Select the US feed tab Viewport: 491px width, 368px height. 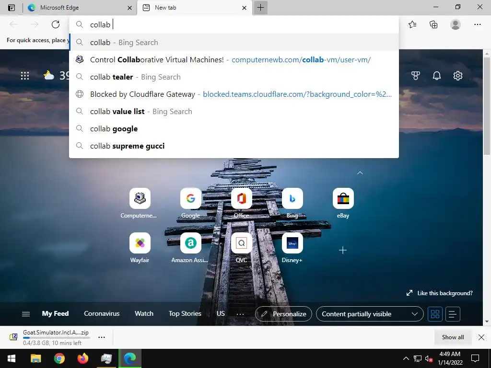[221, 313]
